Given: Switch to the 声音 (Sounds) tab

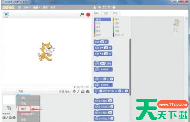Looking at the screenshot, I should click(115, 13).
